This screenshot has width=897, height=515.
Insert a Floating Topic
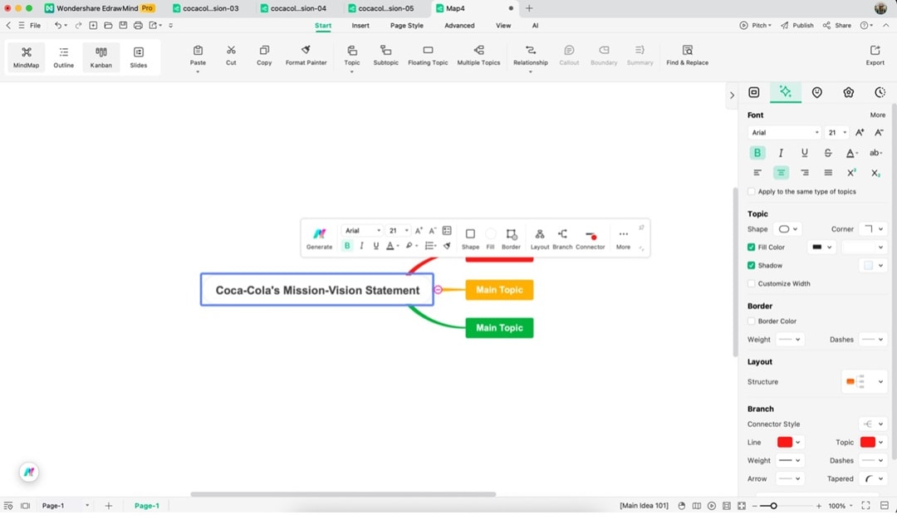[428, 56]
